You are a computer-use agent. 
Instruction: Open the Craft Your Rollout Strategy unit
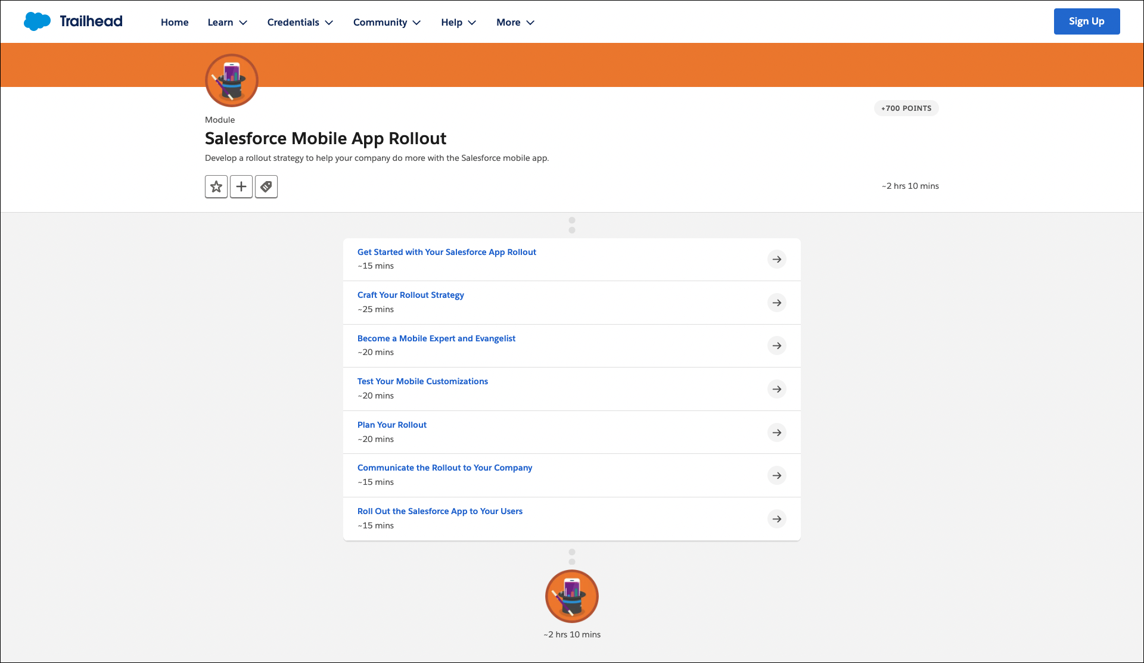pyautogui.click(x=411, y=295)
